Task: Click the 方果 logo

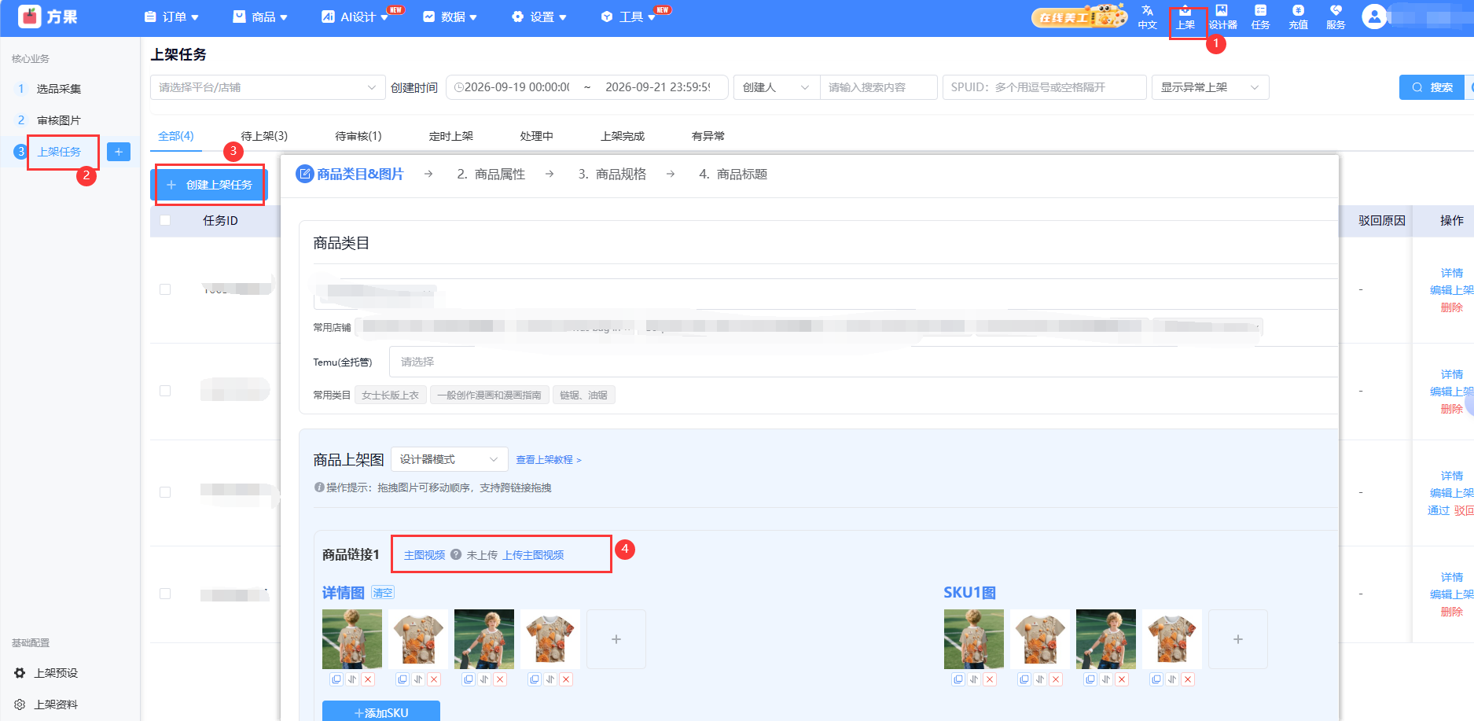Action: click(49, 17)
